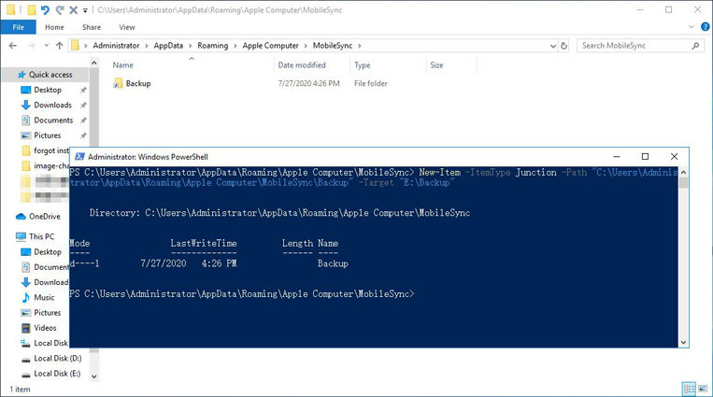The image size is (713, 397).
Task: Click Administrator in the address breadcrumb
Action: tap(117, 46)
